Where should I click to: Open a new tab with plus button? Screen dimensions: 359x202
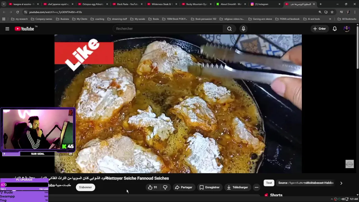[321, 4]
